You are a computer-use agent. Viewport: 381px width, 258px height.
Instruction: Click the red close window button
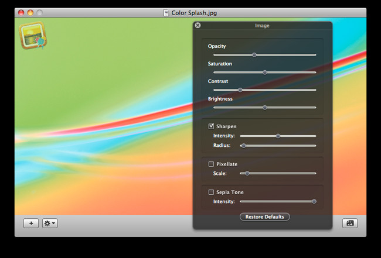click(21, 13)
